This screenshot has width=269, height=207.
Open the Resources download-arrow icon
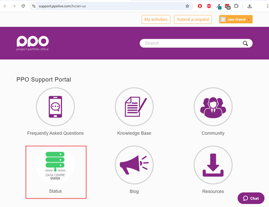(x=213, y=165)
